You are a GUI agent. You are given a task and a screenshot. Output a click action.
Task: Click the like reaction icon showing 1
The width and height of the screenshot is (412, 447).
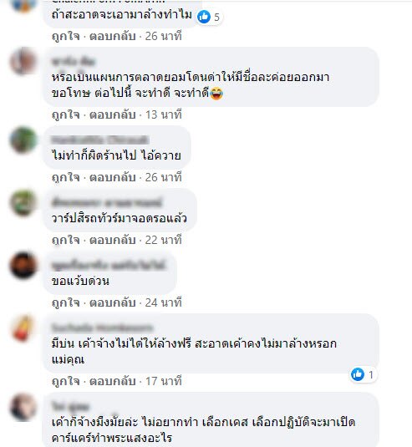point(358,374)
